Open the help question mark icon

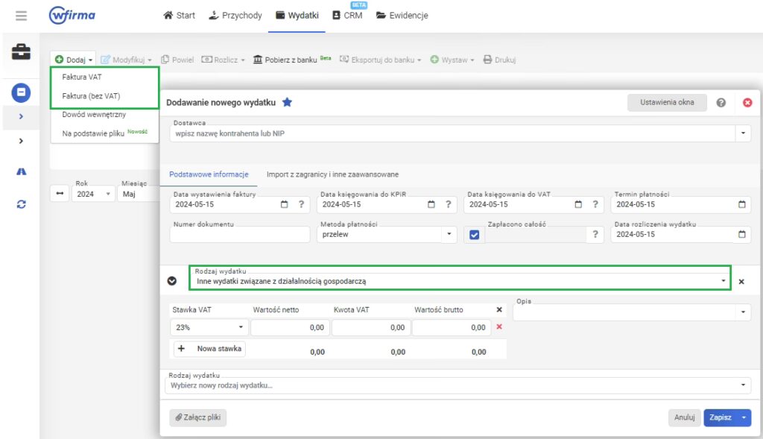[x=721, y=103]
